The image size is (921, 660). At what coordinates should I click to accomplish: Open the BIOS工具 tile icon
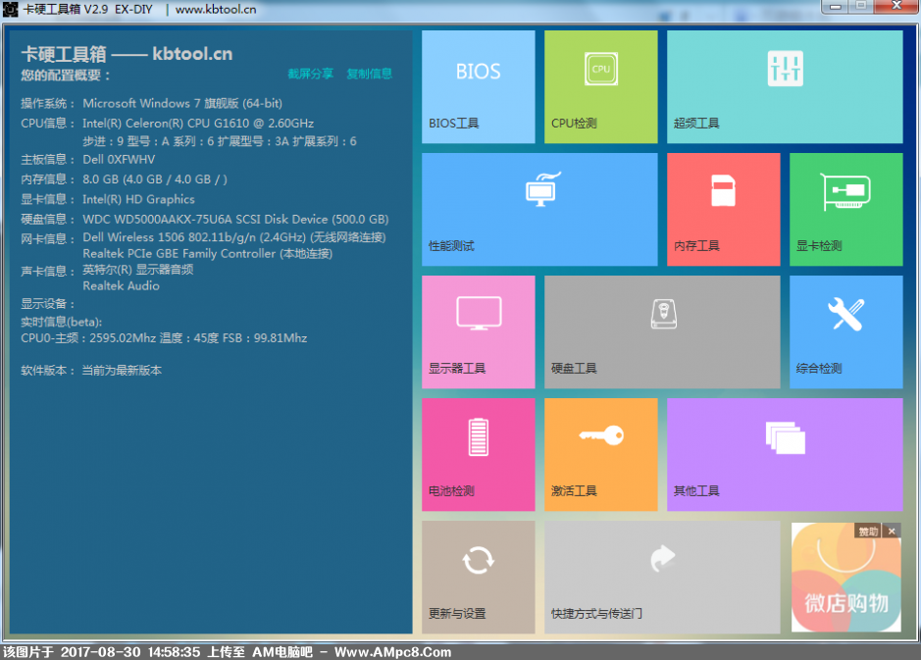click(x=478, y=71)
